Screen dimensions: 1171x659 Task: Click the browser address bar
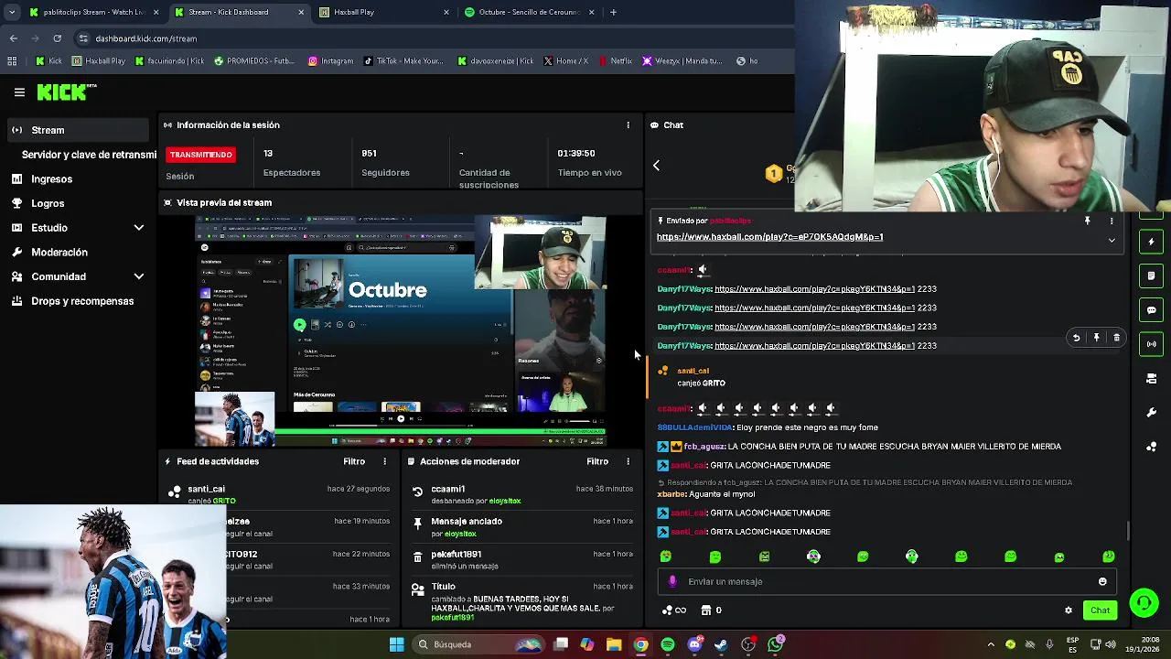pyautogui.click(x=430, y=38)
